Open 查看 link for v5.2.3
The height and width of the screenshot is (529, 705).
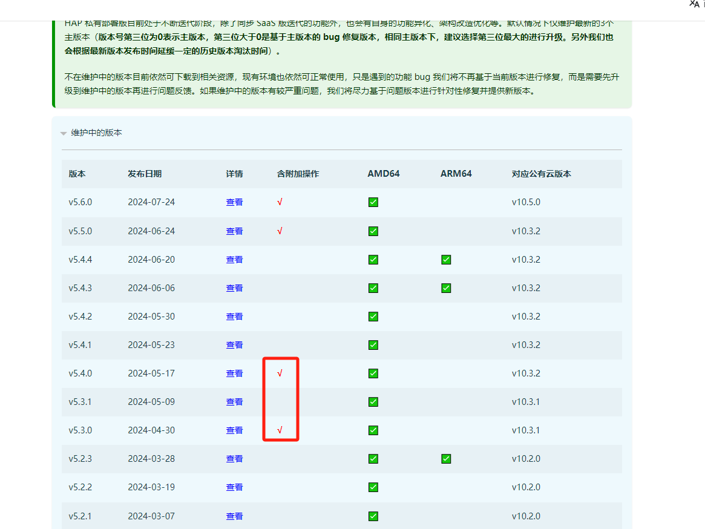[234, 459]
